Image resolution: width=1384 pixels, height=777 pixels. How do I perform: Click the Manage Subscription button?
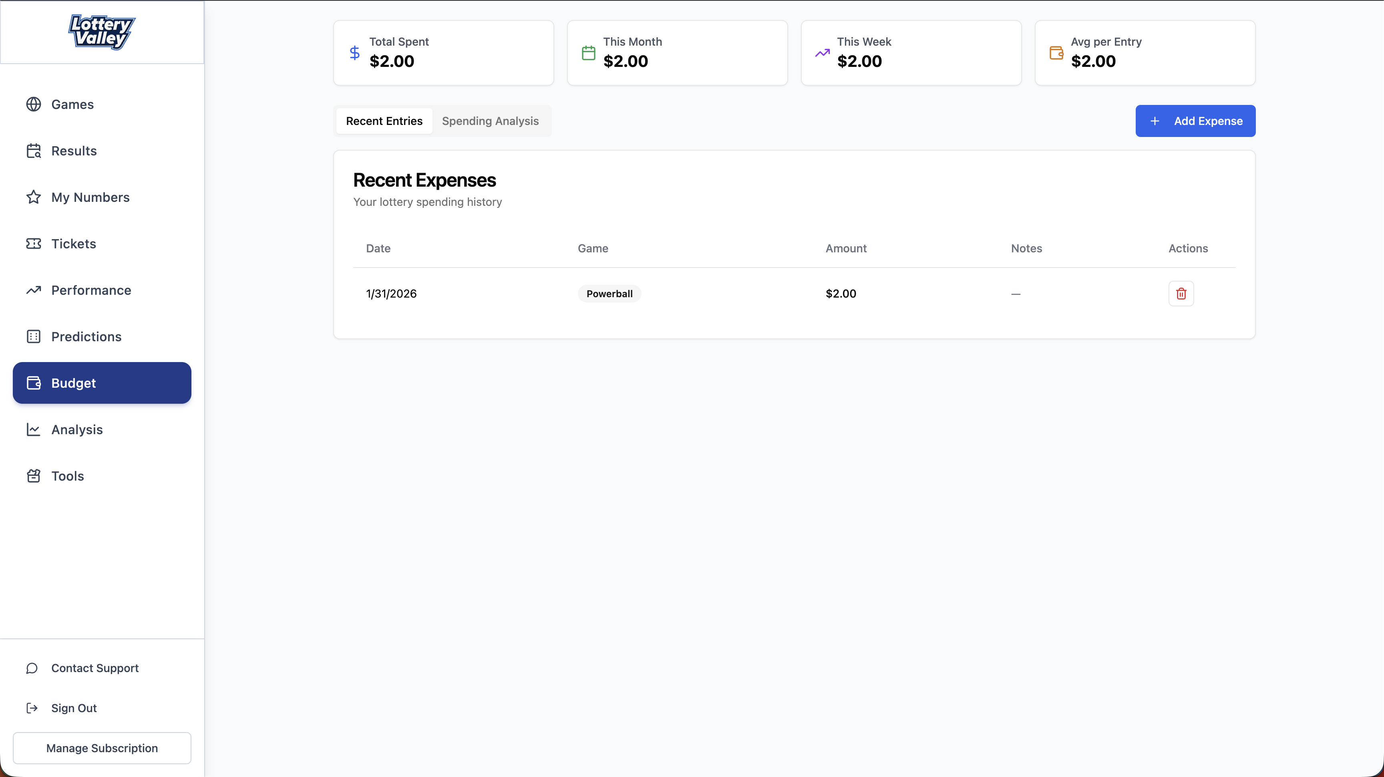point(102,748)
